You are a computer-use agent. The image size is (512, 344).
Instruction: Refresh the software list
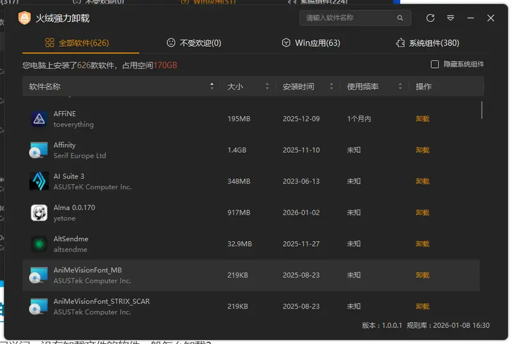point(430,18)
